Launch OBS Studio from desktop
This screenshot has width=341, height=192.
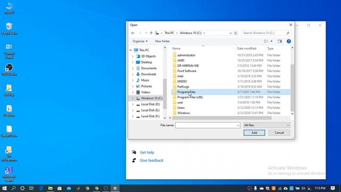pyautogui.click(x=9, y=70)
